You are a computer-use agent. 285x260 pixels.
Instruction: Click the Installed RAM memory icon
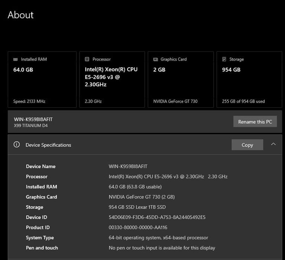[x=16, y=59]
